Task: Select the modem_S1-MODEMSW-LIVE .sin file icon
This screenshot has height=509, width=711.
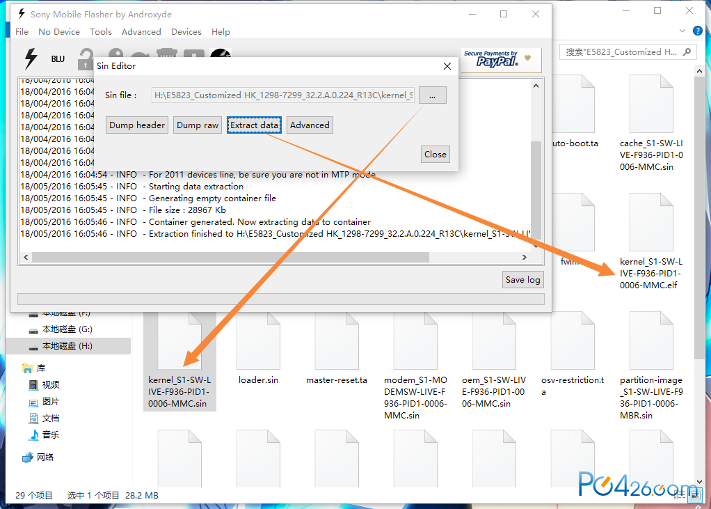Action: click(x=415, y=341)
